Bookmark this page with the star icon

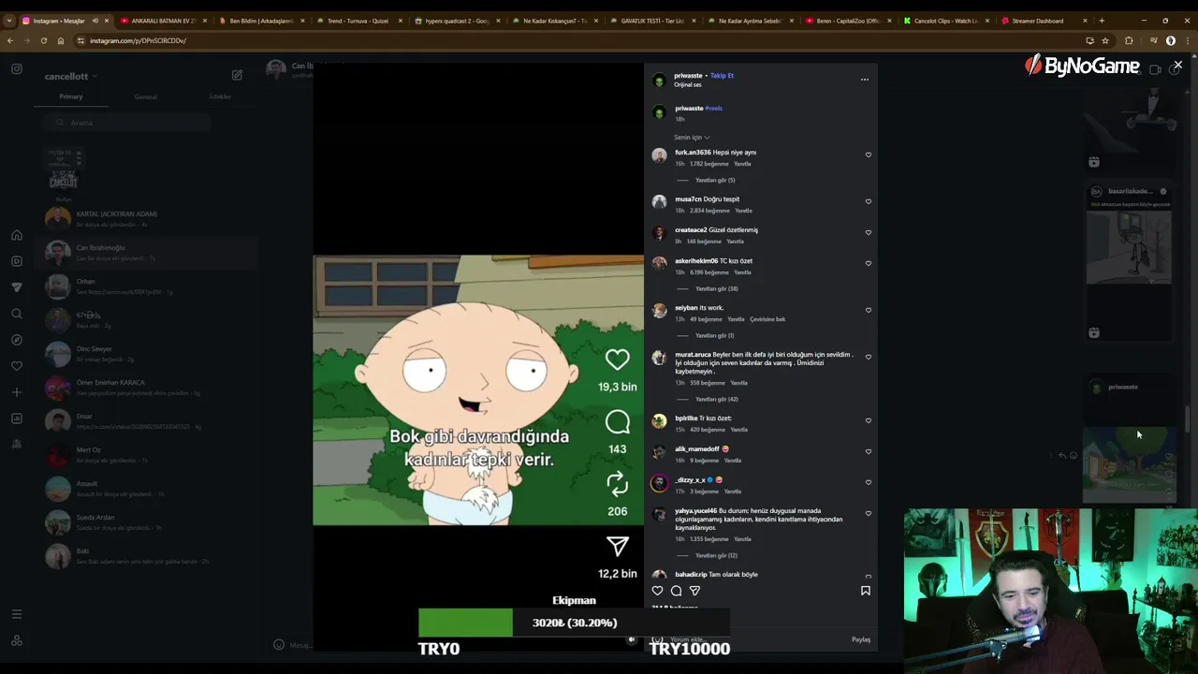click(x=1105, y=40)
